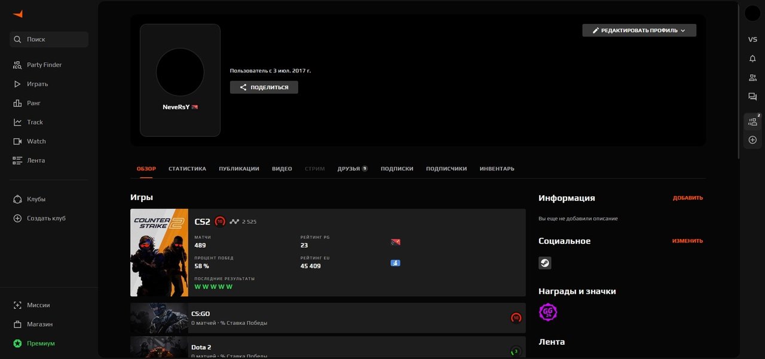This screenshot has height=359, width=765.
Task: Open notifications bell icon
Action: (752, 59)
